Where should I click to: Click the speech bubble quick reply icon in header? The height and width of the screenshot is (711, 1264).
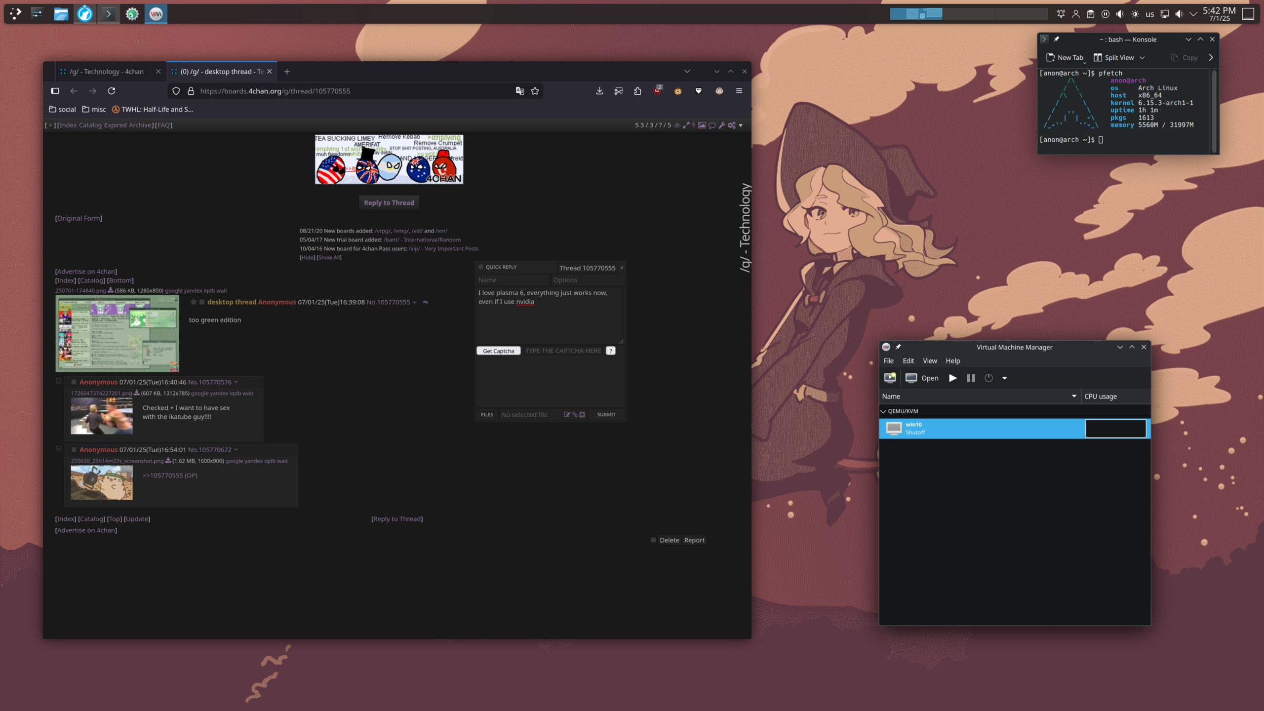point(712,125)
